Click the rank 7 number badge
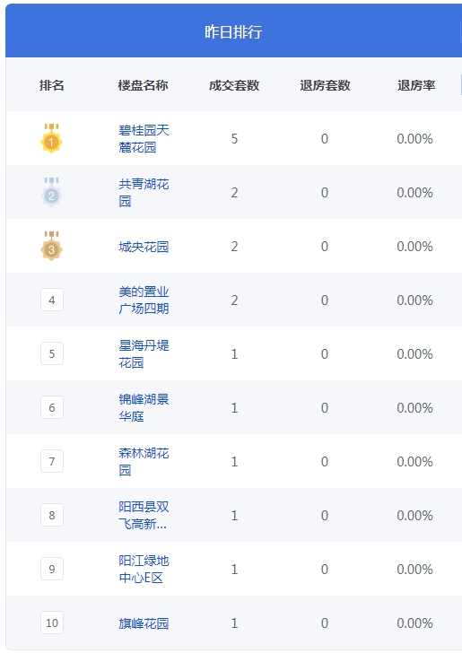This screenshot has height=653, width=462. coord(52,461)
